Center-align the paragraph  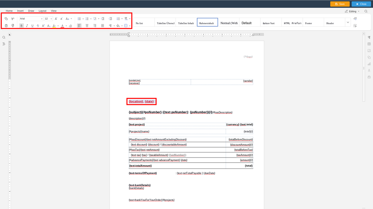87,26
